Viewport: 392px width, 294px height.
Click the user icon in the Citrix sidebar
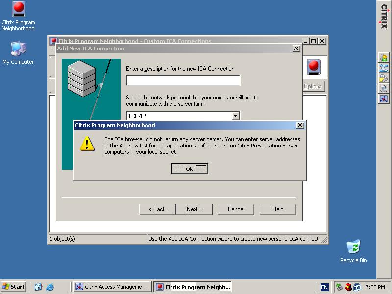coord(384,58)
